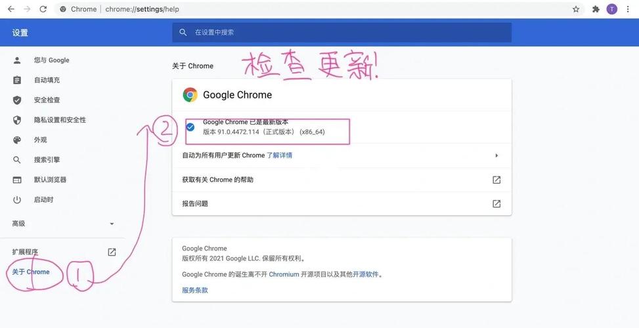
Task: Open the 开源软件 link
Action: pyautogui.click(x=366, y=275)
